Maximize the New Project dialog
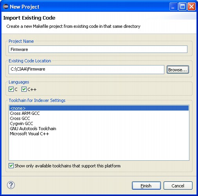Screen dimensions: 198x196 pos(182,7)
